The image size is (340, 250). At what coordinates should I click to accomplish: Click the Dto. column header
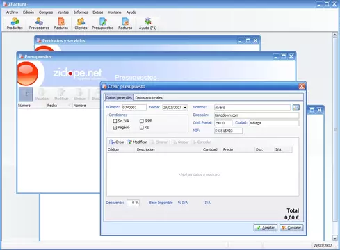(264, 149)
